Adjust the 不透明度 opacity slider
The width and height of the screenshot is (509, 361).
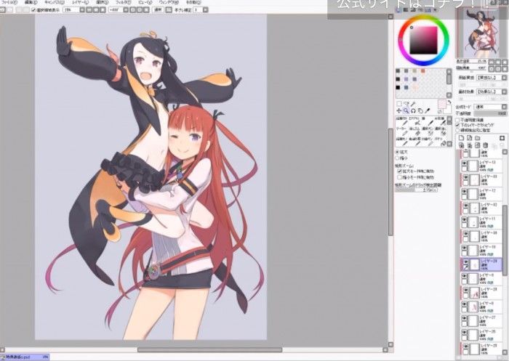pos(490,113)
